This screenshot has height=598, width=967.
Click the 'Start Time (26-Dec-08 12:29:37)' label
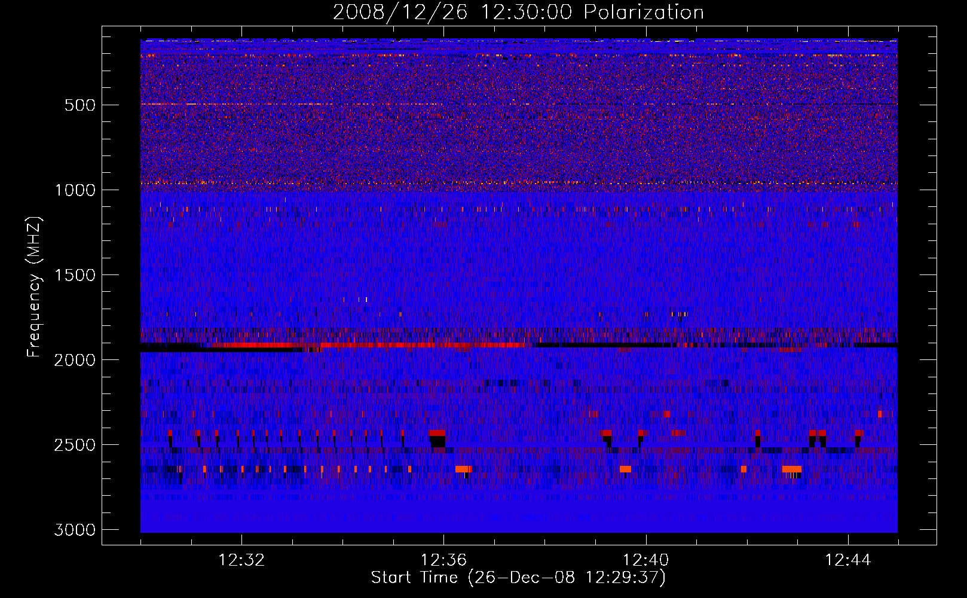[518, 578]
